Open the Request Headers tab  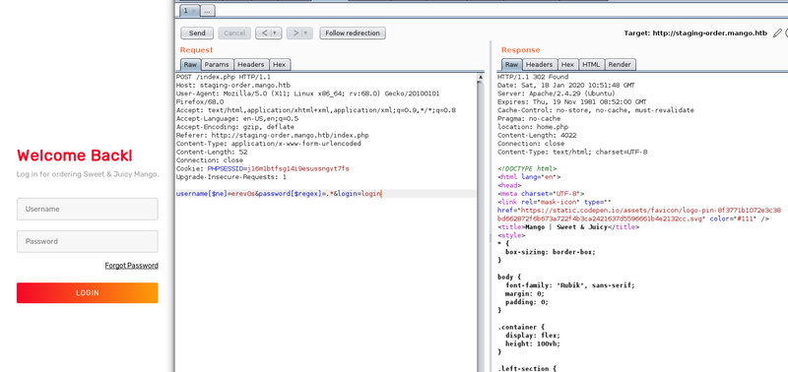pyautogui.click(x=251, y=65)
